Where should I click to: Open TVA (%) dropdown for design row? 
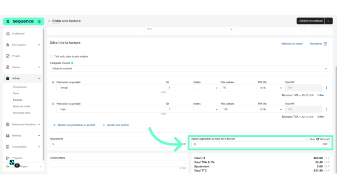pos(271,88)
